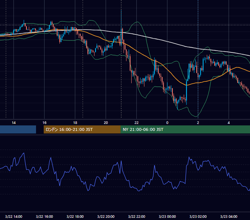Click the "3/23 04:00" date label
Viewport: 250px width, 220px height.
[x=229, y=216]
